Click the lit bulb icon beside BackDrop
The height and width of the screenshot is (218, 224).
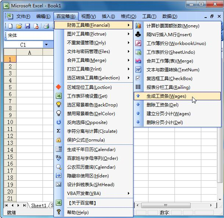coord(59,105)
